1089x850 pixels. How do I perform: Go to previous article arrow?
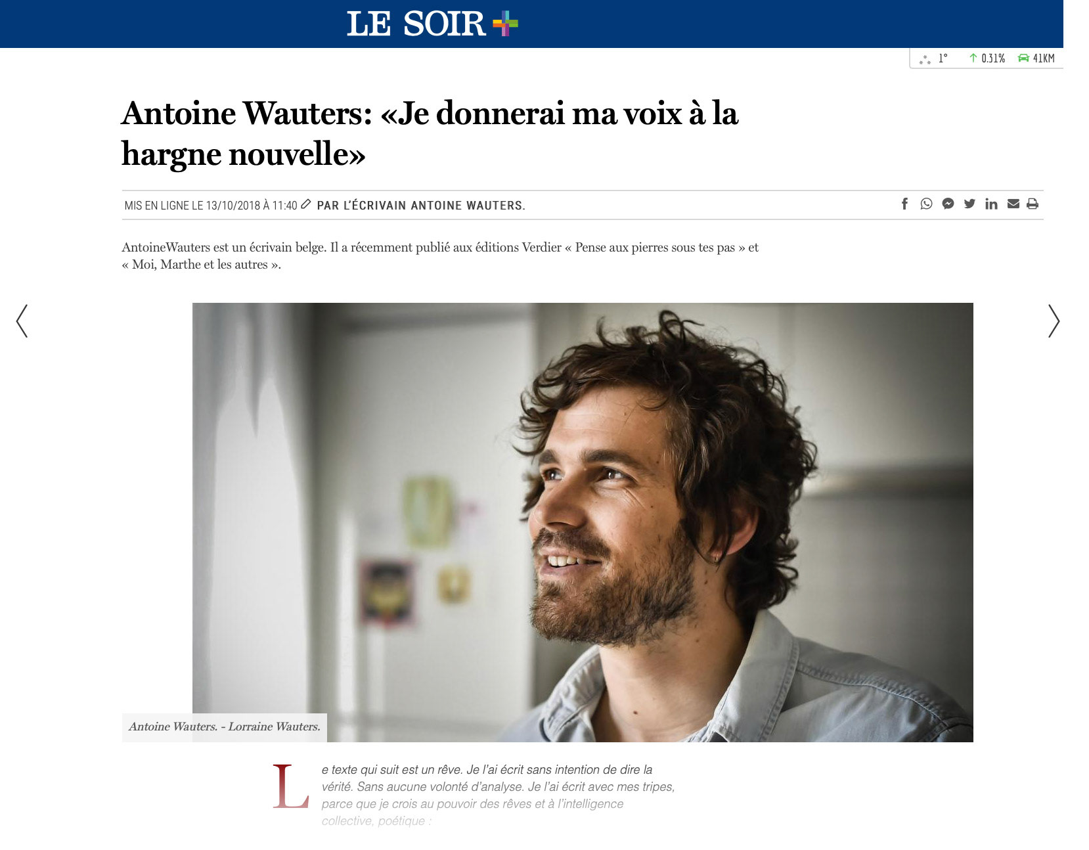[x=22, y=321]
